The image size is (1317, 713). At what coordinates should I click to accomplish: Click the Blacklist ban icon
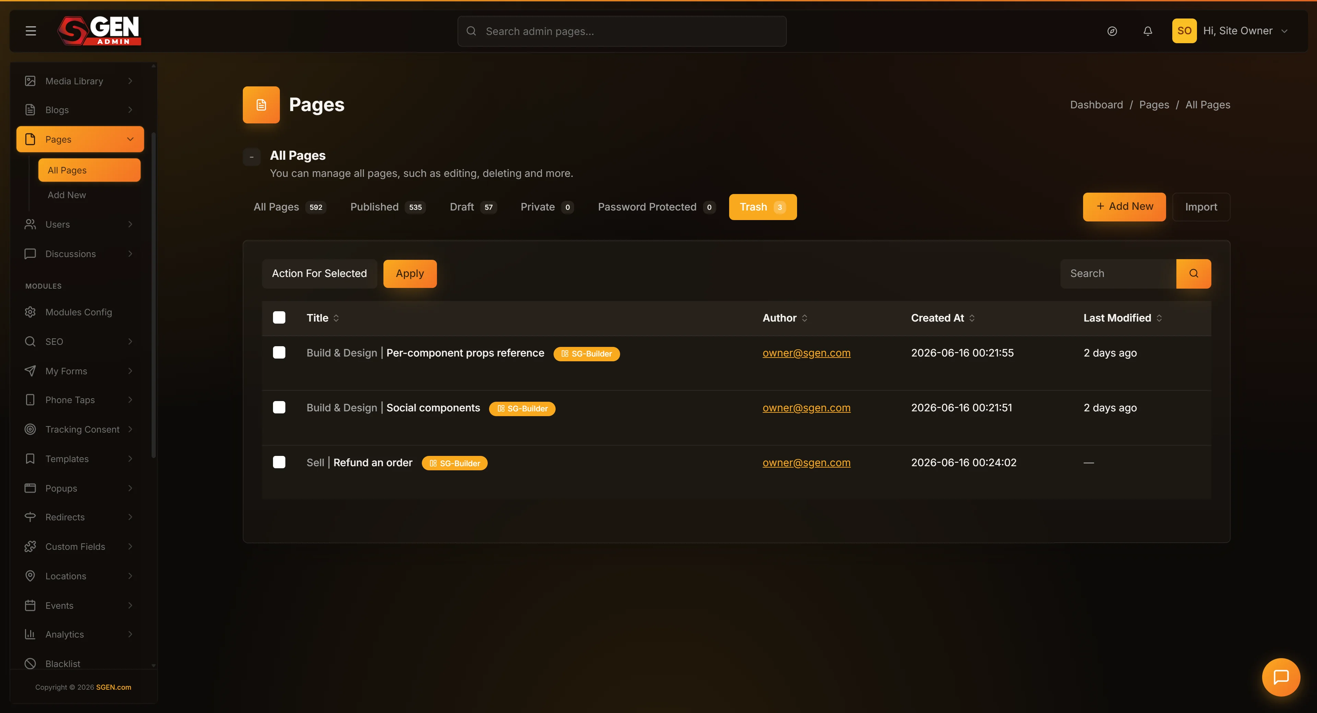pyautogui.click(x=30, y=663)
